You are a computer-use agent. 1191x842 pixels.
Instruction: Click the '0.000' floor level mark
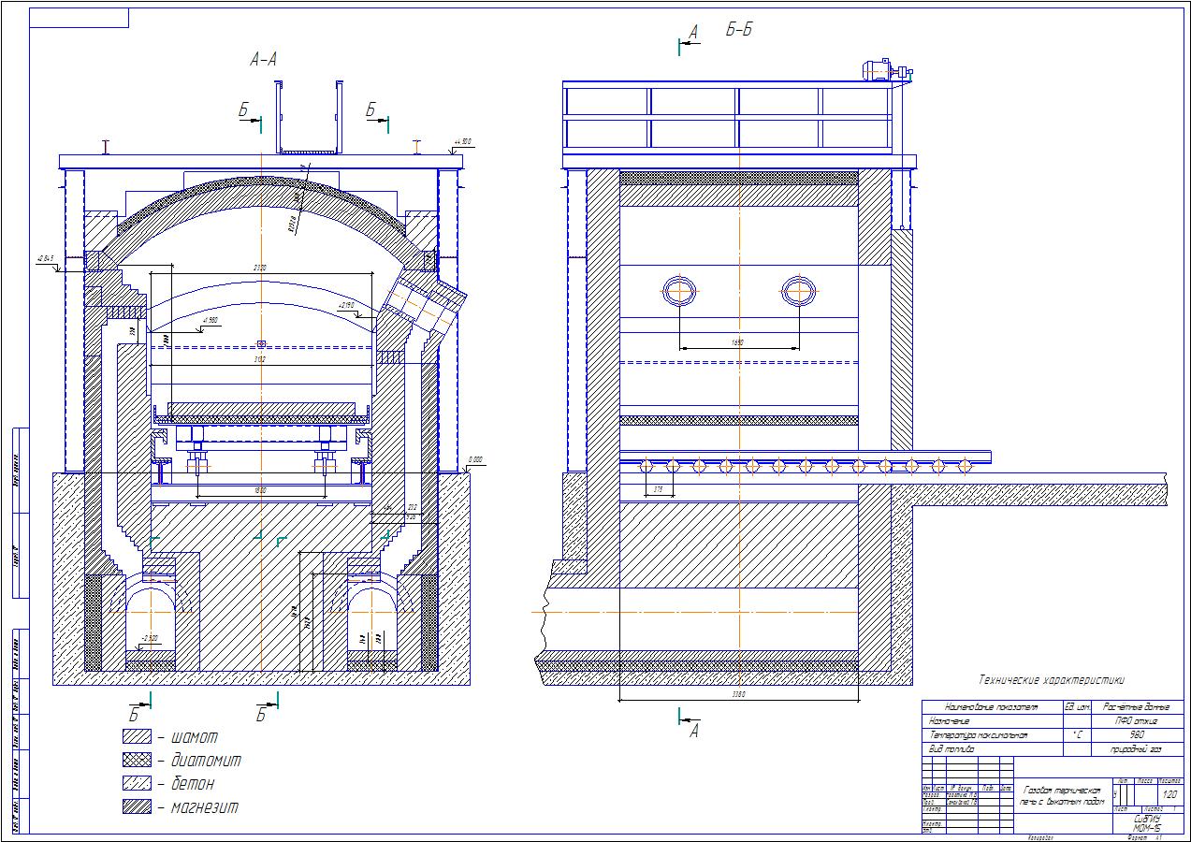(475, 460)
